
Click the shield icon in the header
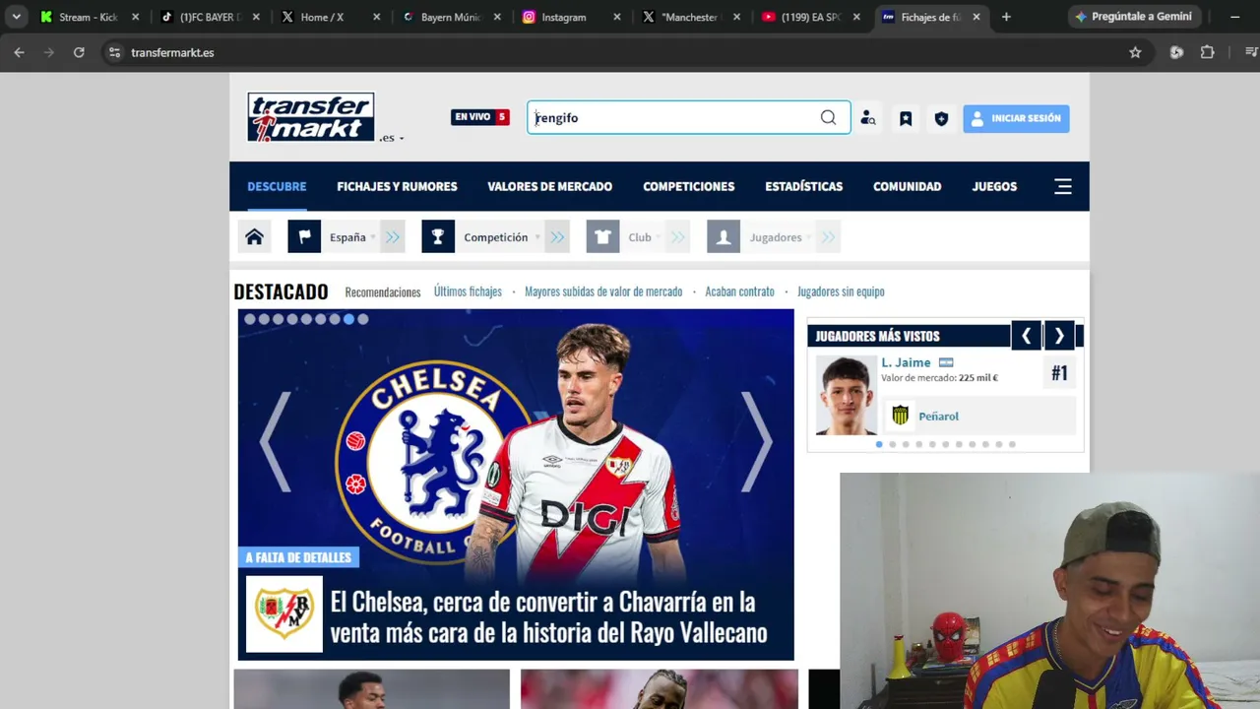941,118
